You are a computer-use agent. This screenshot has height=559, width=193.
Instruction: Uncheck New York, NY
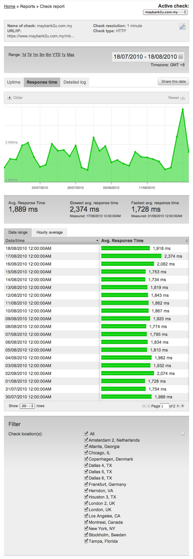[87, 528]
